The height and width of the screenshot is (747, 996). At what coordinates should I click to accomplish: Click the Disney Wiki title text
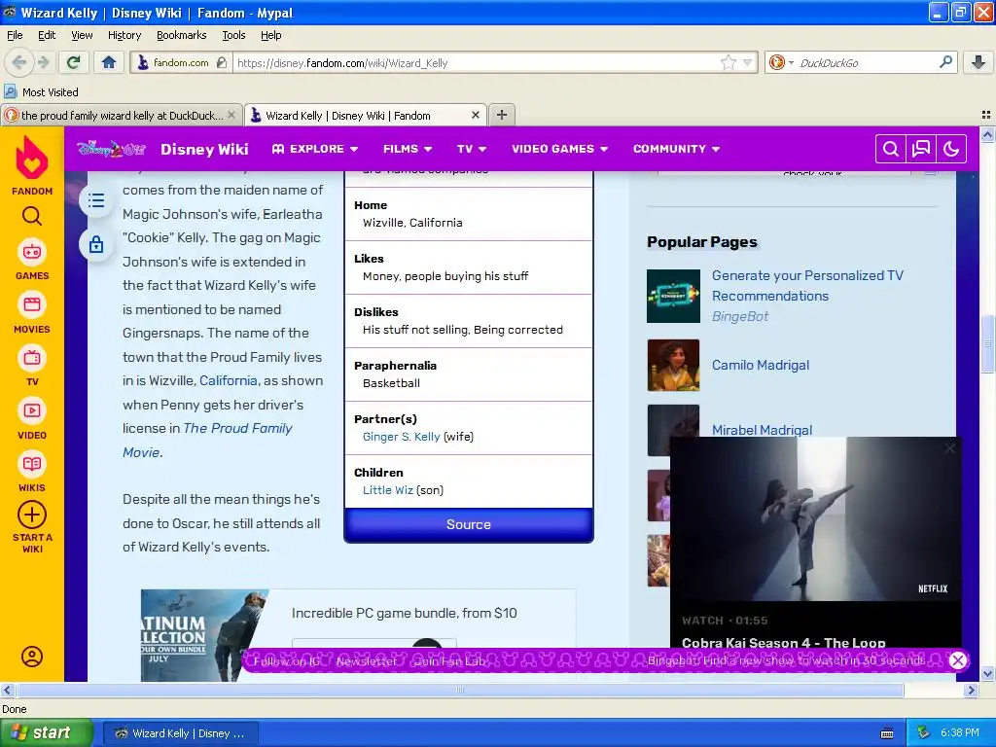[204, 149]
